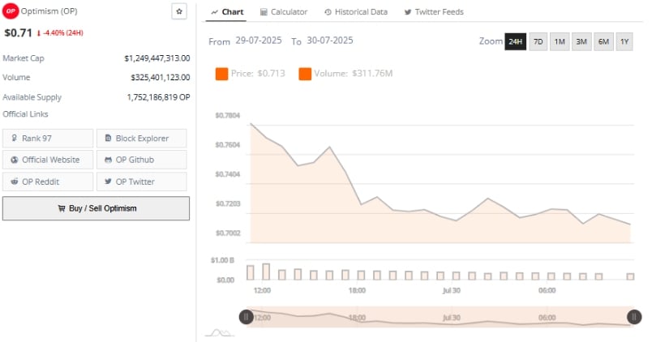The width and height of the screenshot is (669, 342).
Task: Click the Rank ribbon icon
Action: click(15, 138)
